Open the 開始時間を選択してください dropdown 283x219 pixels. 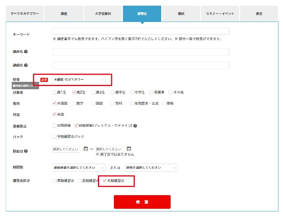[x=79, y=167]
